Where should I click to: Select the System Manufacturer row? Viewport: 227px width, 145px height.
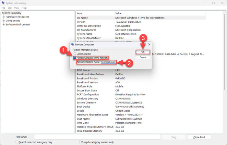(141, 38)
